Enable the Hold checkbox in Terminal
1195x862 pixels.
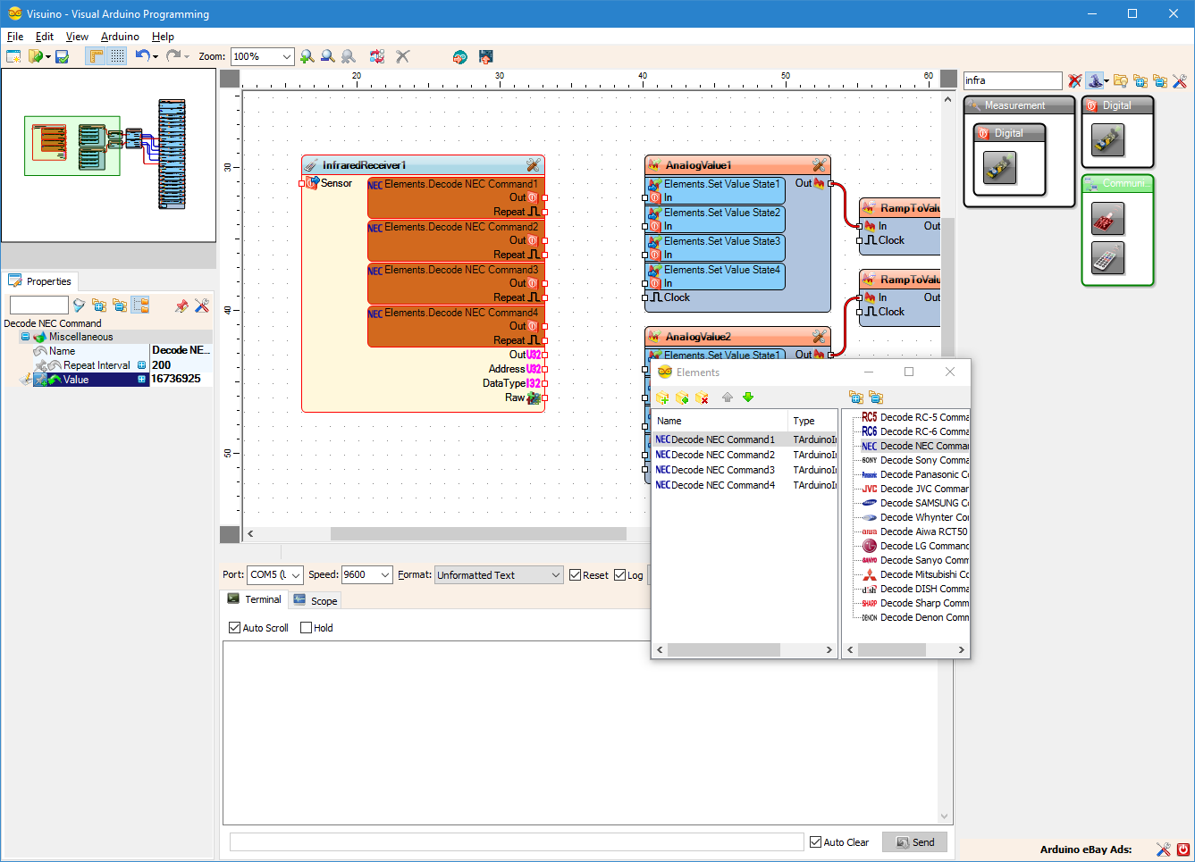coord(307,627)
